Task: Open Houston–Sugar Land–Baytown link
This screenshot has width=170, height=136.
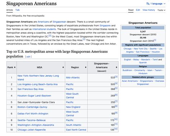Action: (x=34, y=96)
